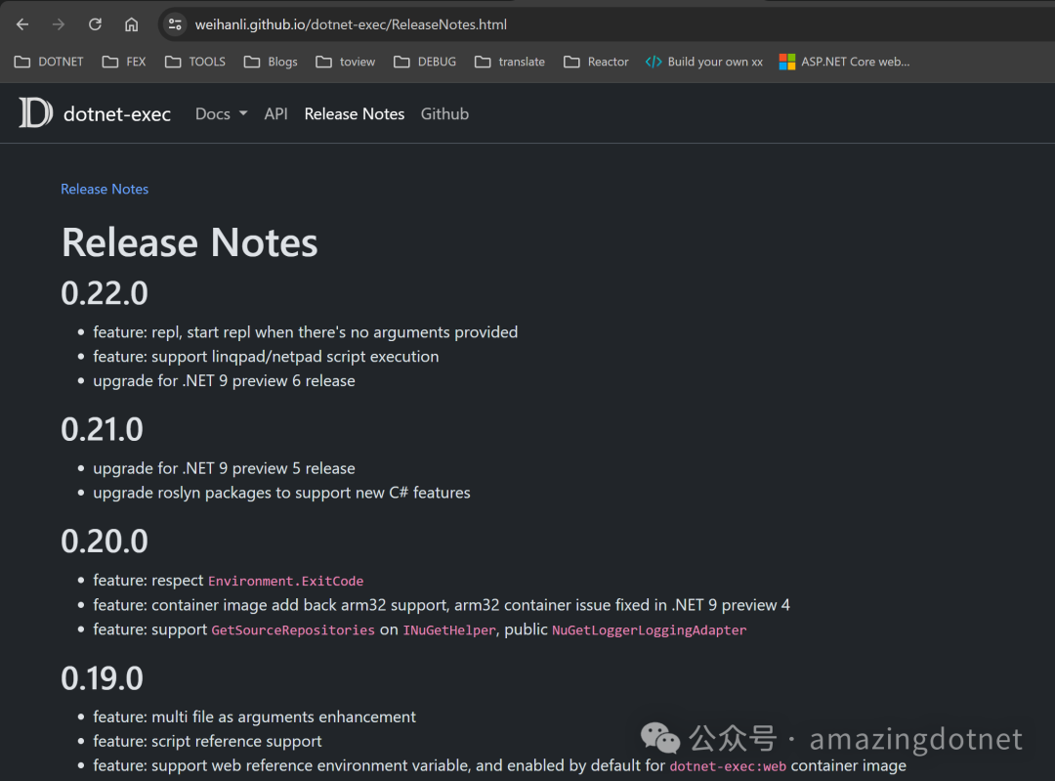This screenshot has height=781, width=1055.
Task: Open the TOOLS bookmarks folder
Action: click(195, 62)
